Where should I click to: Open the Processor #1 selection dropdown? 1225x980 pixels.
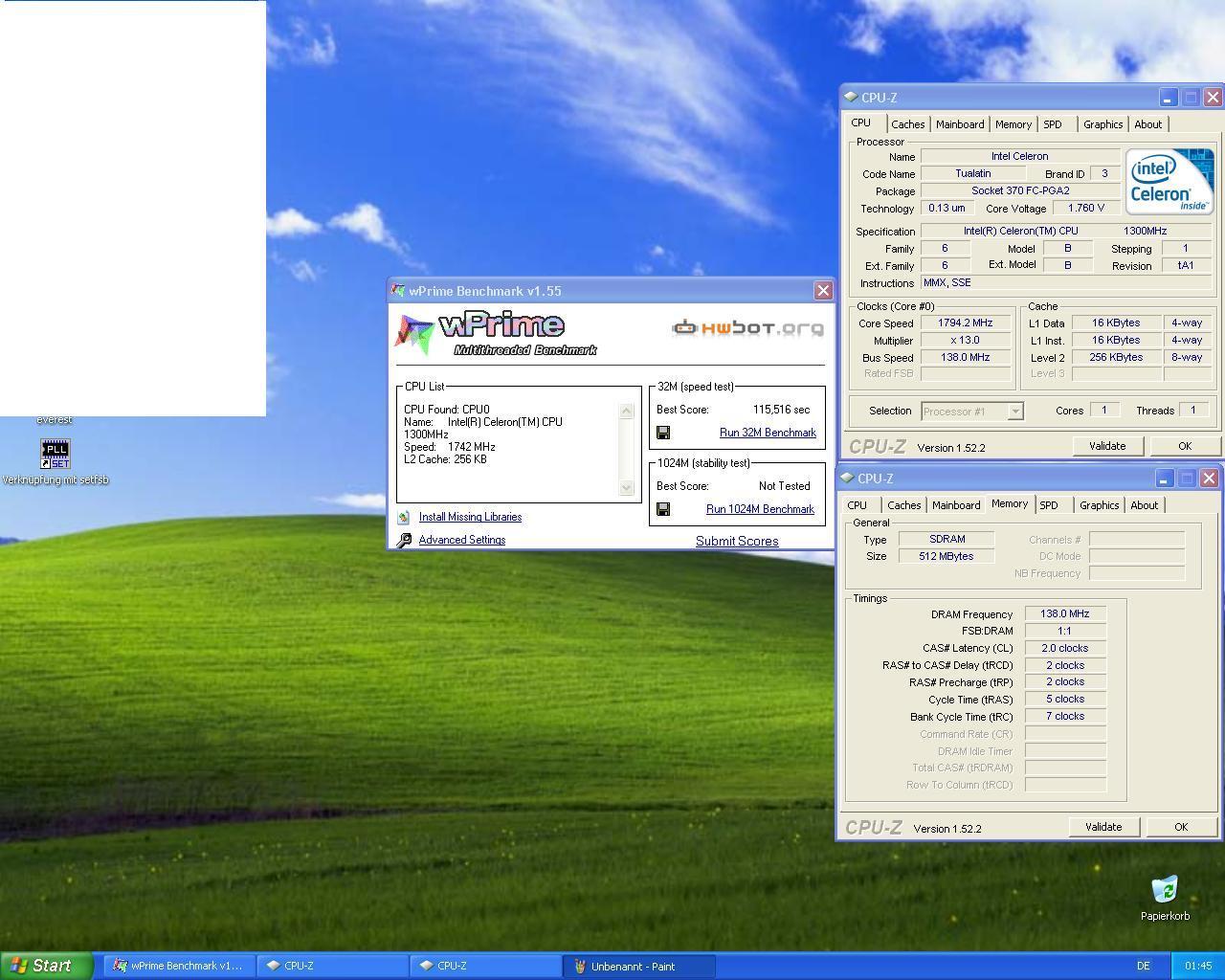tap(1015, 412)
